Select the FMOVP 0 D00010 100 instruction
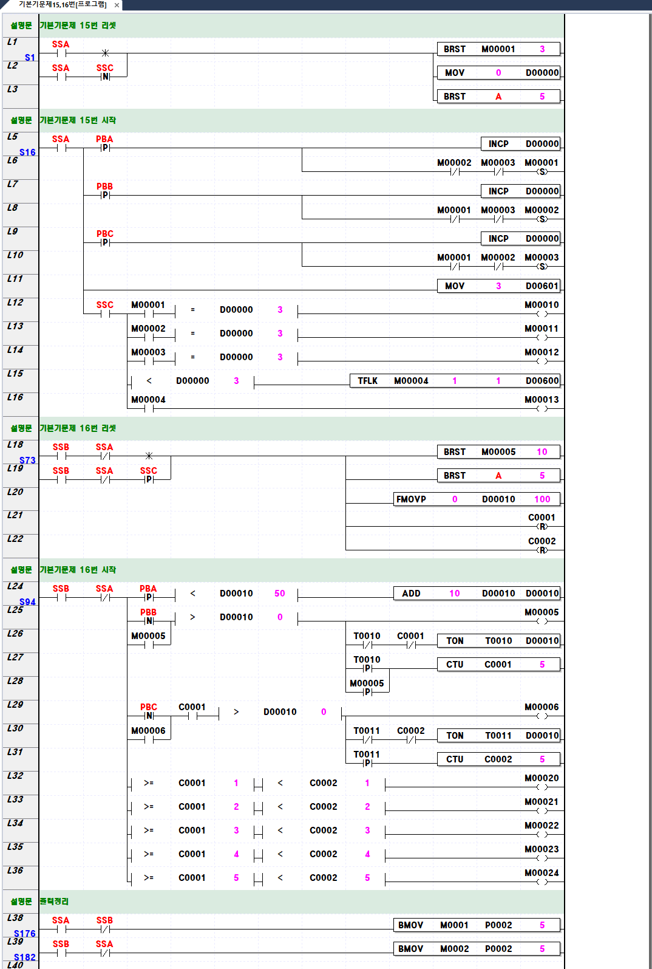This screenshot has height=969, width=652. (x=477, y=499)
